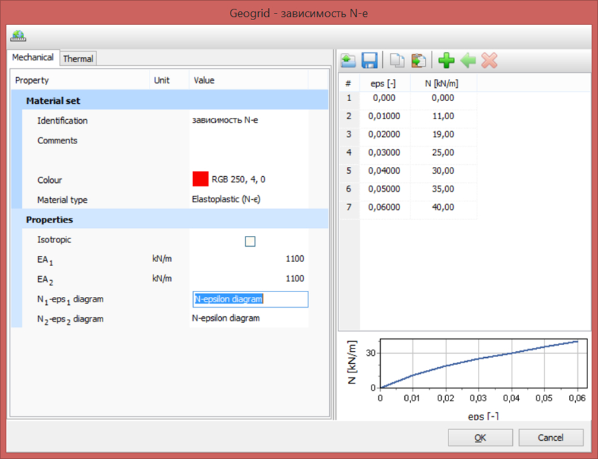Screen dimensions: 598x459
Task: Select the Mechanical tab
Action: pos(33,58)
